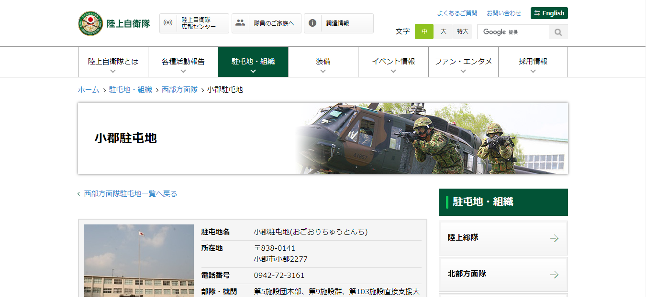Expand the 各種活動報告 menu
The height and width of the screenshot is (297, 646).
[183, 62]
